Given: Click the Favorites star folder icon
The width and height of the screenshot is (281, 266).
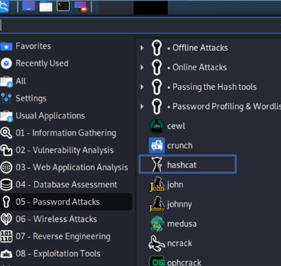Looking at the screenshot, I should (x=6, y=46).
